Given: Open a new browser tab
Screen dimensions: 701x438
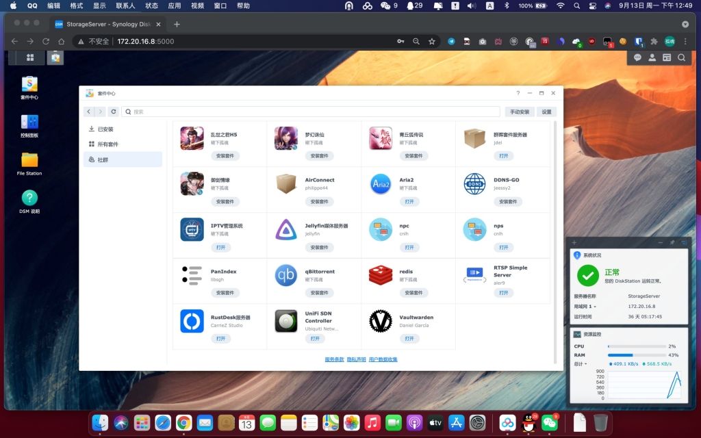Looking at the screenshot, I should pos(177,24).
